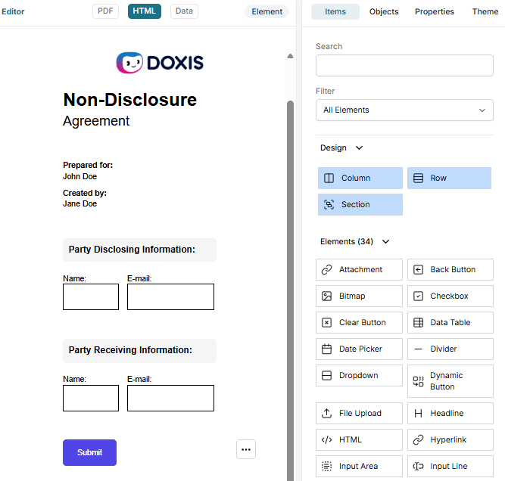Open the Items tab
The image size is (505, 481).
tap(335, 11)
